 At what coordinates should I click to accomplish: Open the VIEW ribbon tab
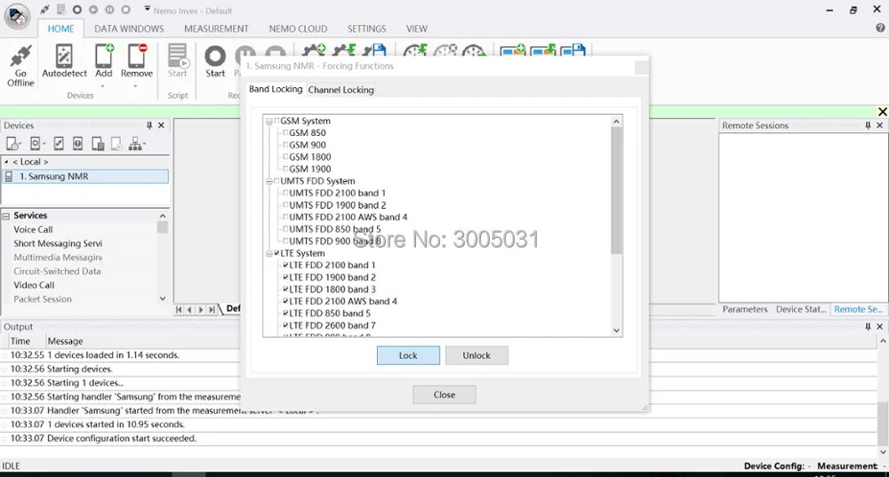[416, 28]
